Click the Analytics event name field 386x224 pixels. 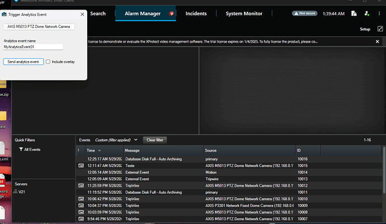[33, 47]
